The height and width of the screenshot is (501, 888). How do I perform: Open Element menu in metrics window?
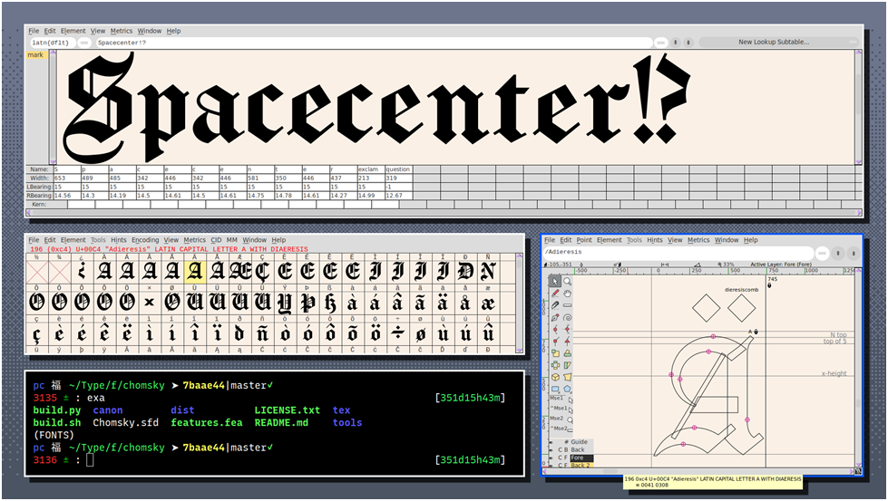coord(73,31)
